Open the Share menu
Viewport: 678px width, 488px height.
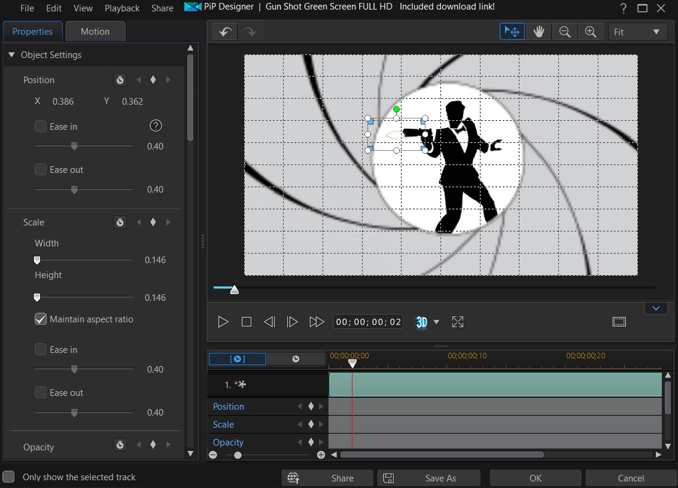coord(162,8)
